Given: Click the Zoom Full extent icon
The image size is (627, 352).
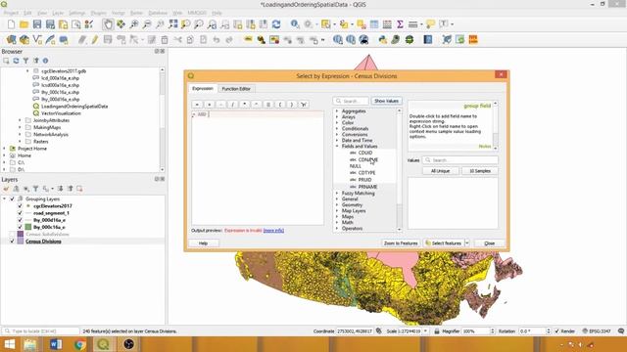Looking at the screenshot, I should pyautogui.click(x=172, y=24).
